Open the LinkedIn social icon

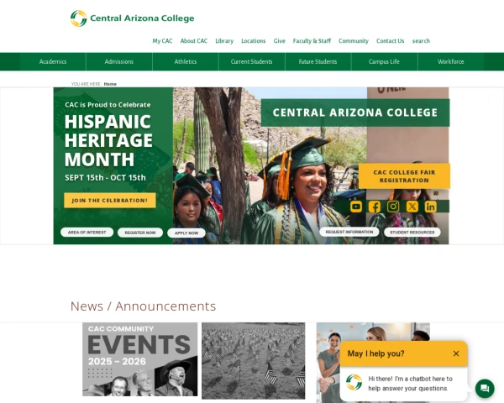tap(430, 207)
